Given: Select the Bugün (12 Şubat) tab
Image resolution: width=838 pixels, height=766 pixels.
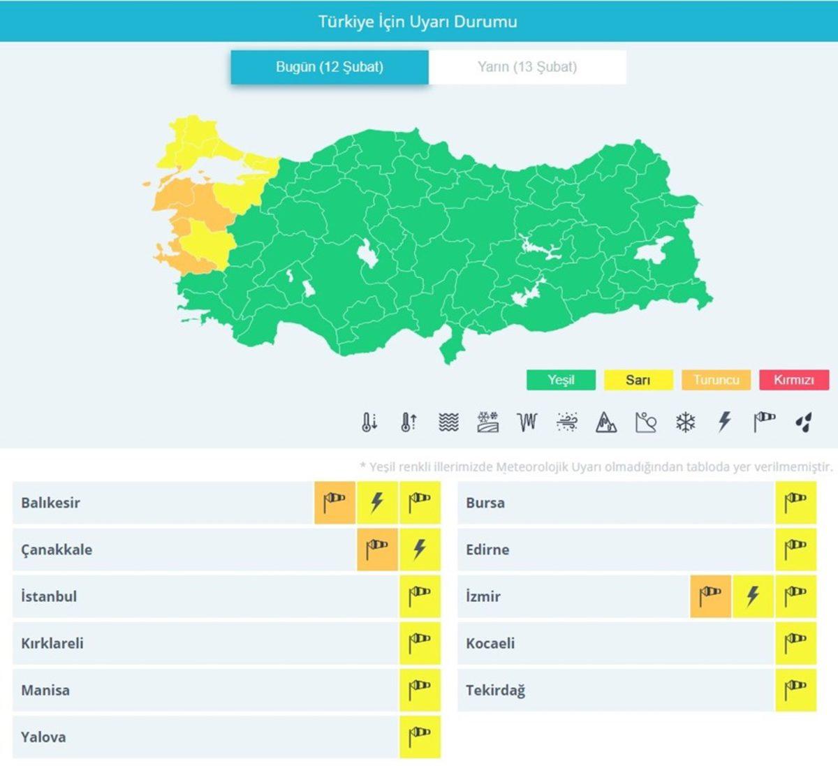Looking at the screenshot, I should click(328, 67).
